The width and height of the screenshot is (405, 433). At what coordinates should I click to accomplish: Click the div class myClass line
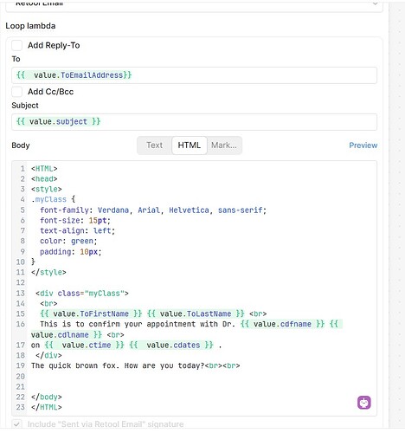click(82, 294)
